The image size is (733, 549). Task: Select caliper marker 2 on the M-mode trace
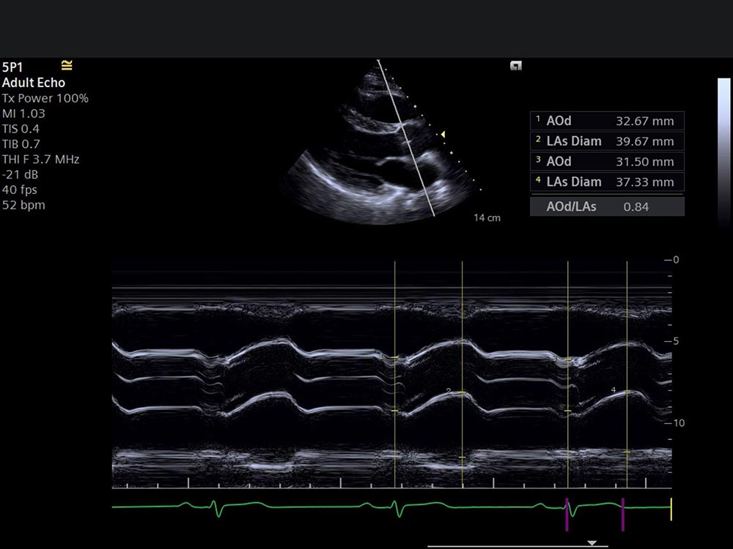tap(462, 393)
